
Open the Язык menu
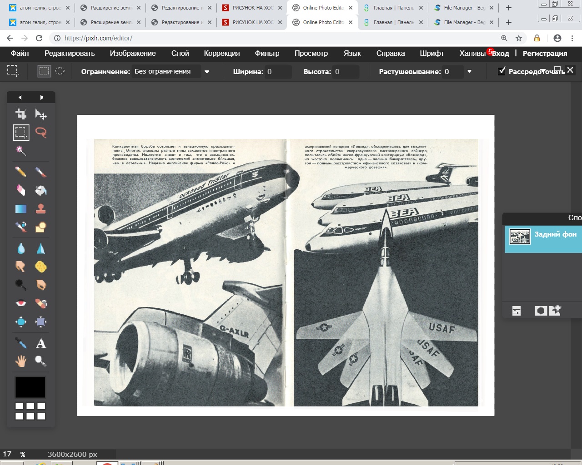(x=352, y=53)
